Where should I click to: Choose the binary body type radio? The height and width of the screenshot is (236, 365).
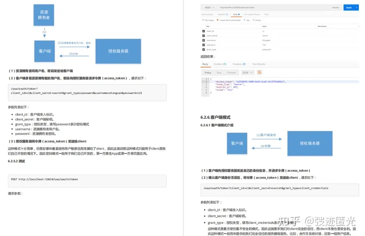coord(253,20)
